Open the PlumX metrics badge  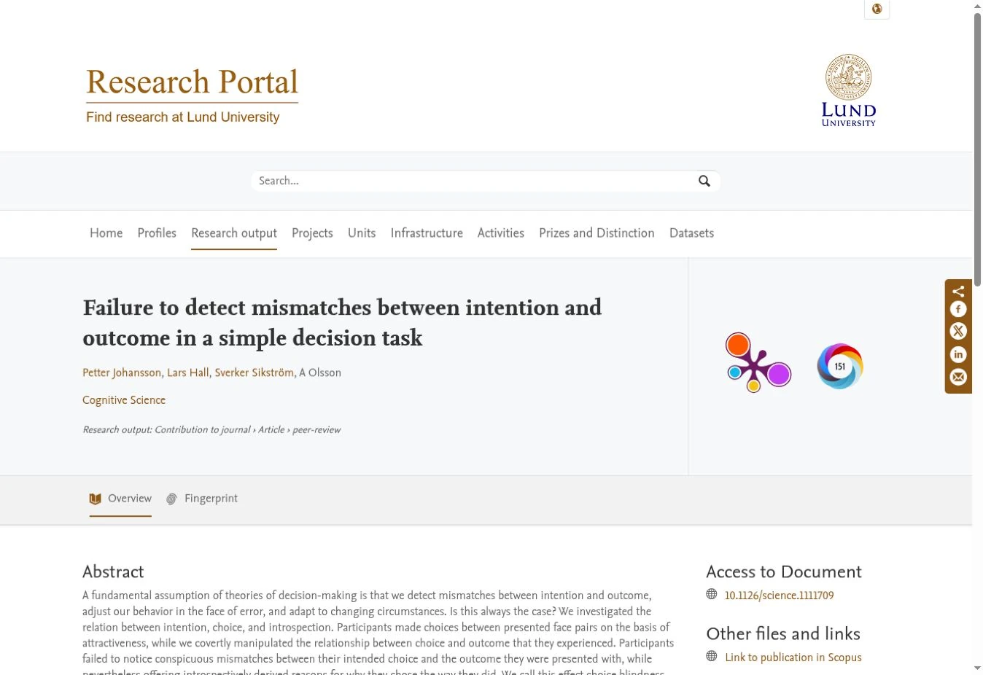(x=758, y=362)
